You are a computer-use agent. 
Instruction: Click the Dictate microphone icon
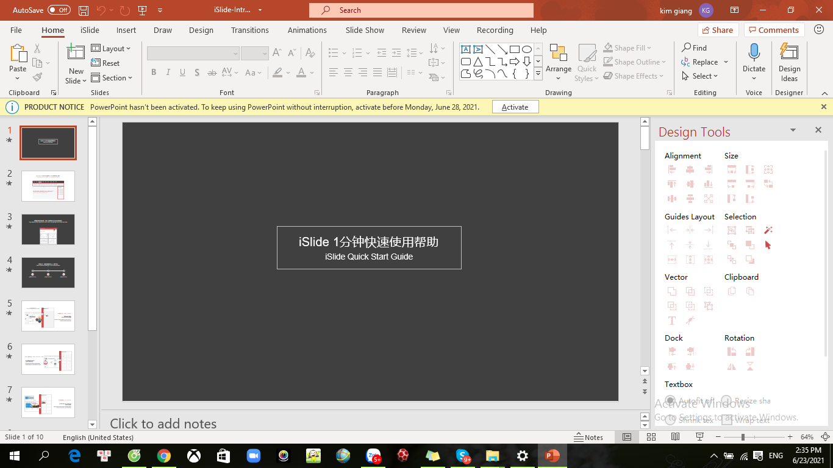(754, 53)
